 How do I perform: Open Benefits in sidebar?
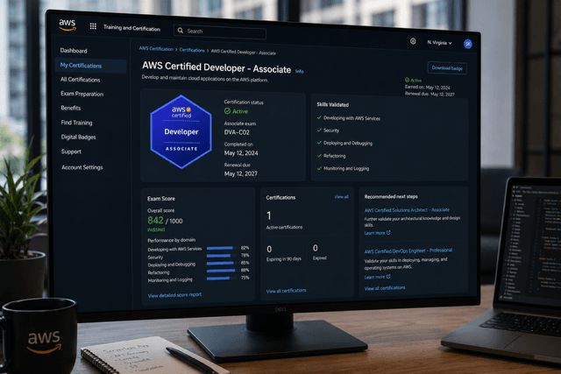pos(71,108)
